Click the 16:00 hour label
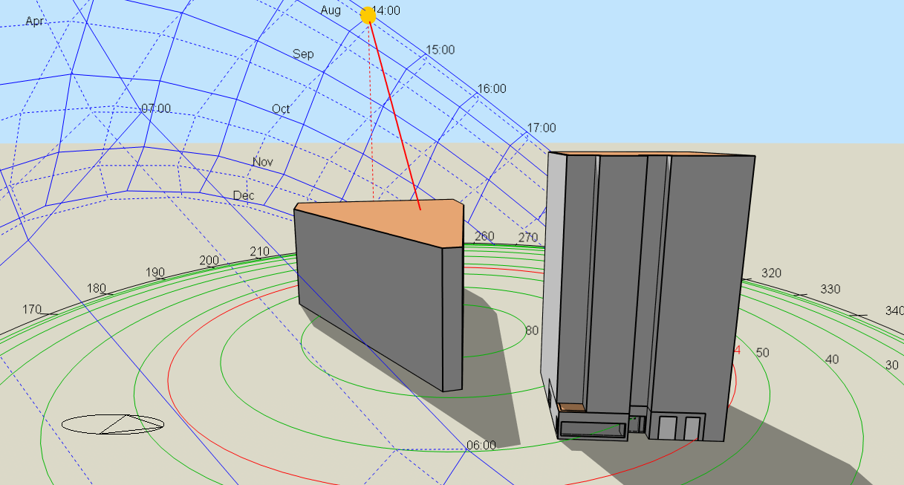 tap(491, 88)
